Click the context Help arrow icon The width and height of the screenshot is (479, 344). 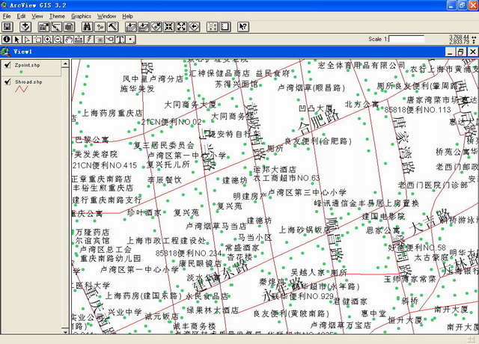pos(243,27)
